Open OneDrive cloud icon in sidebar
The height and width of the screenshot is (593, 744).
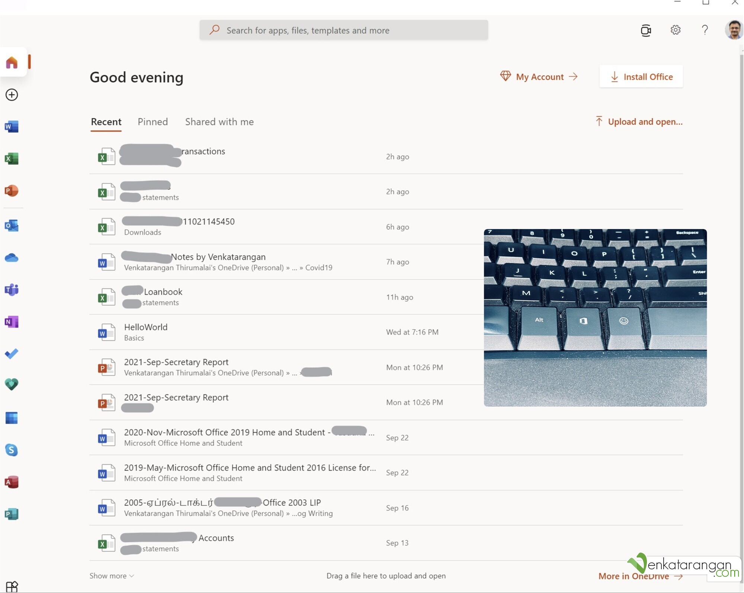[12, 258]
